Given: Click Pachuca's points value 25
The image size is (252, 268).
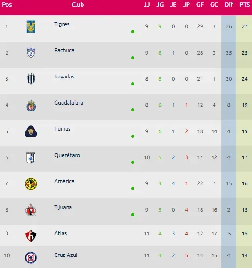Looking at the screenshot, I should [x=245, y=53].
